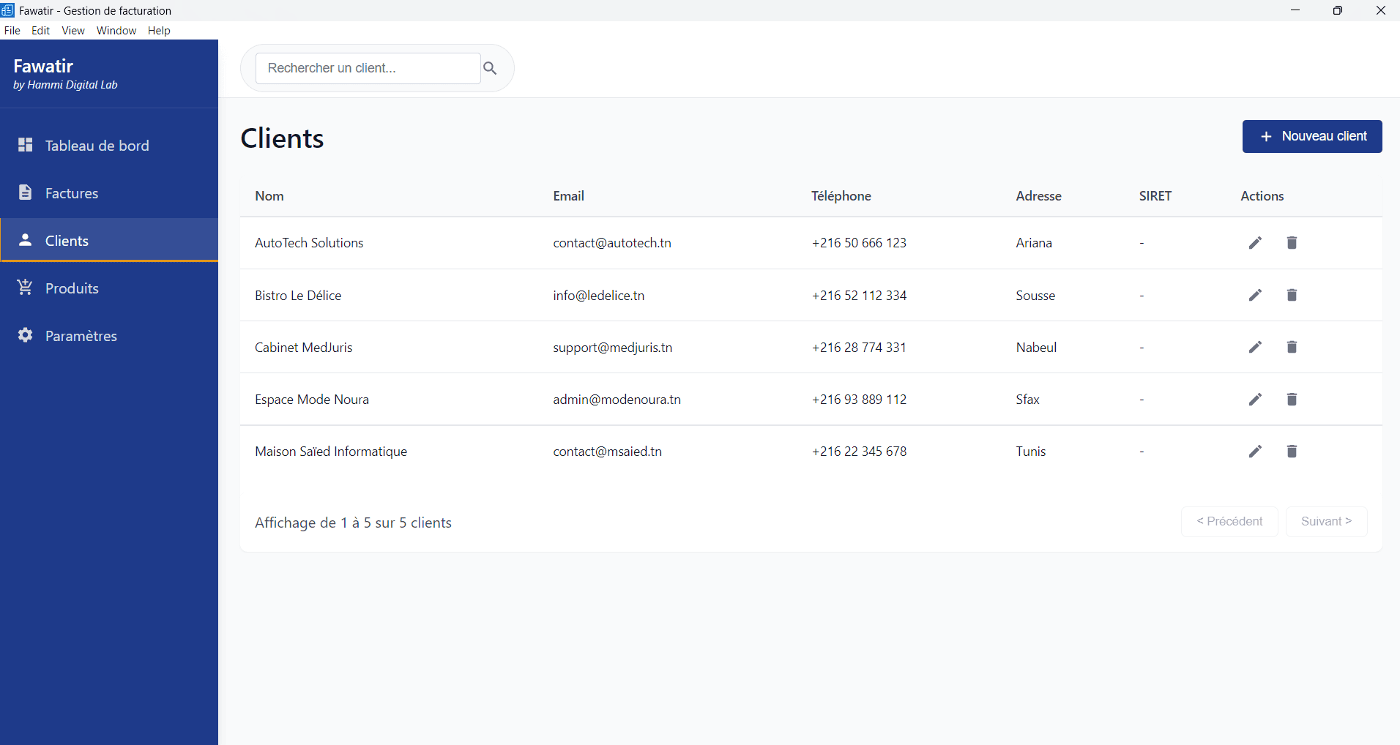
Task: Click the Clients page heading
Action: (x=282, y=138)
